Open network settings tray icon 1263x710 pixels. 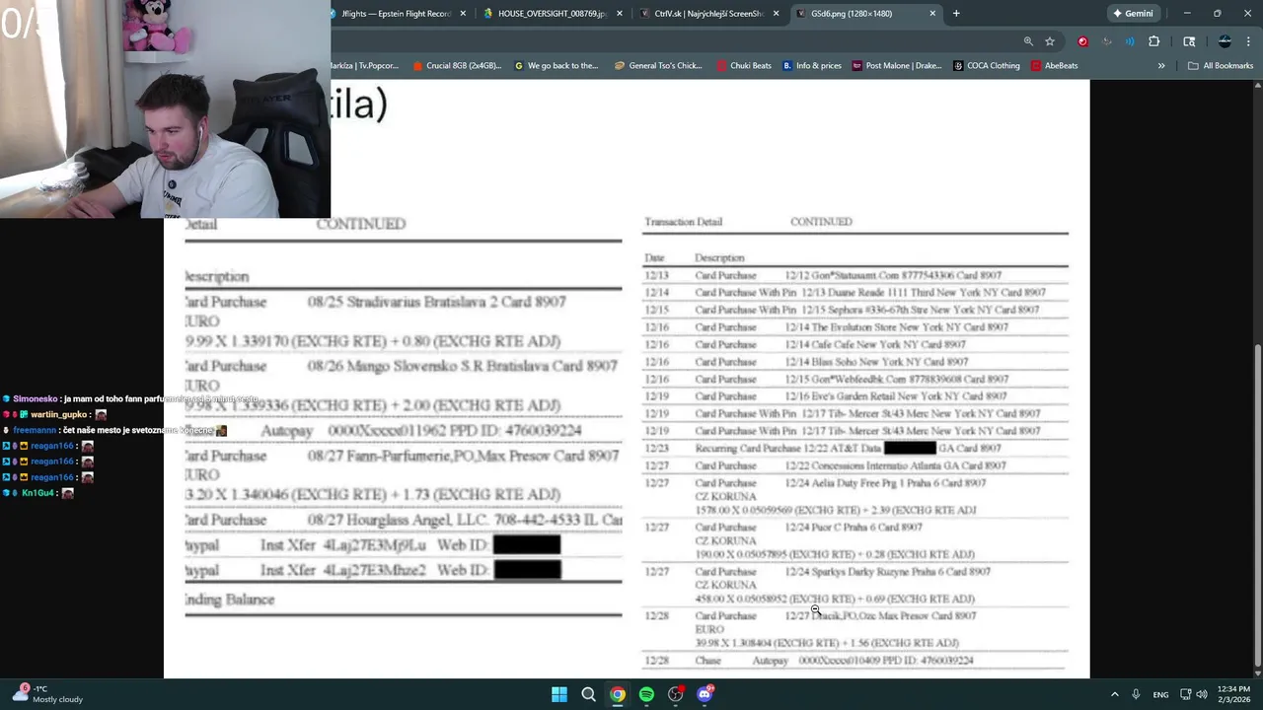(1186, 694)
